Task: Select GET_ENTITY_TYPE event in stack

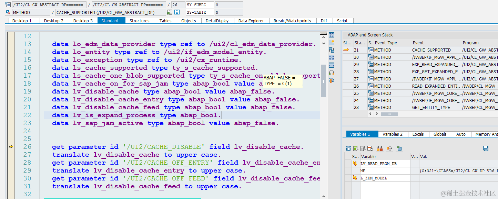Action: click(436, 108)
